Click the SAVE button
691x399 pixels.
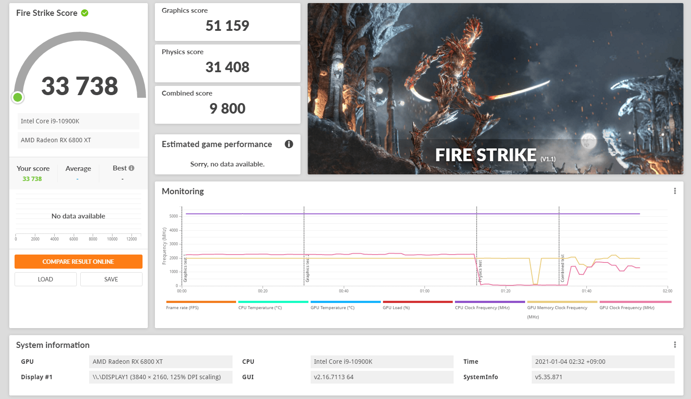click(111, 279)
